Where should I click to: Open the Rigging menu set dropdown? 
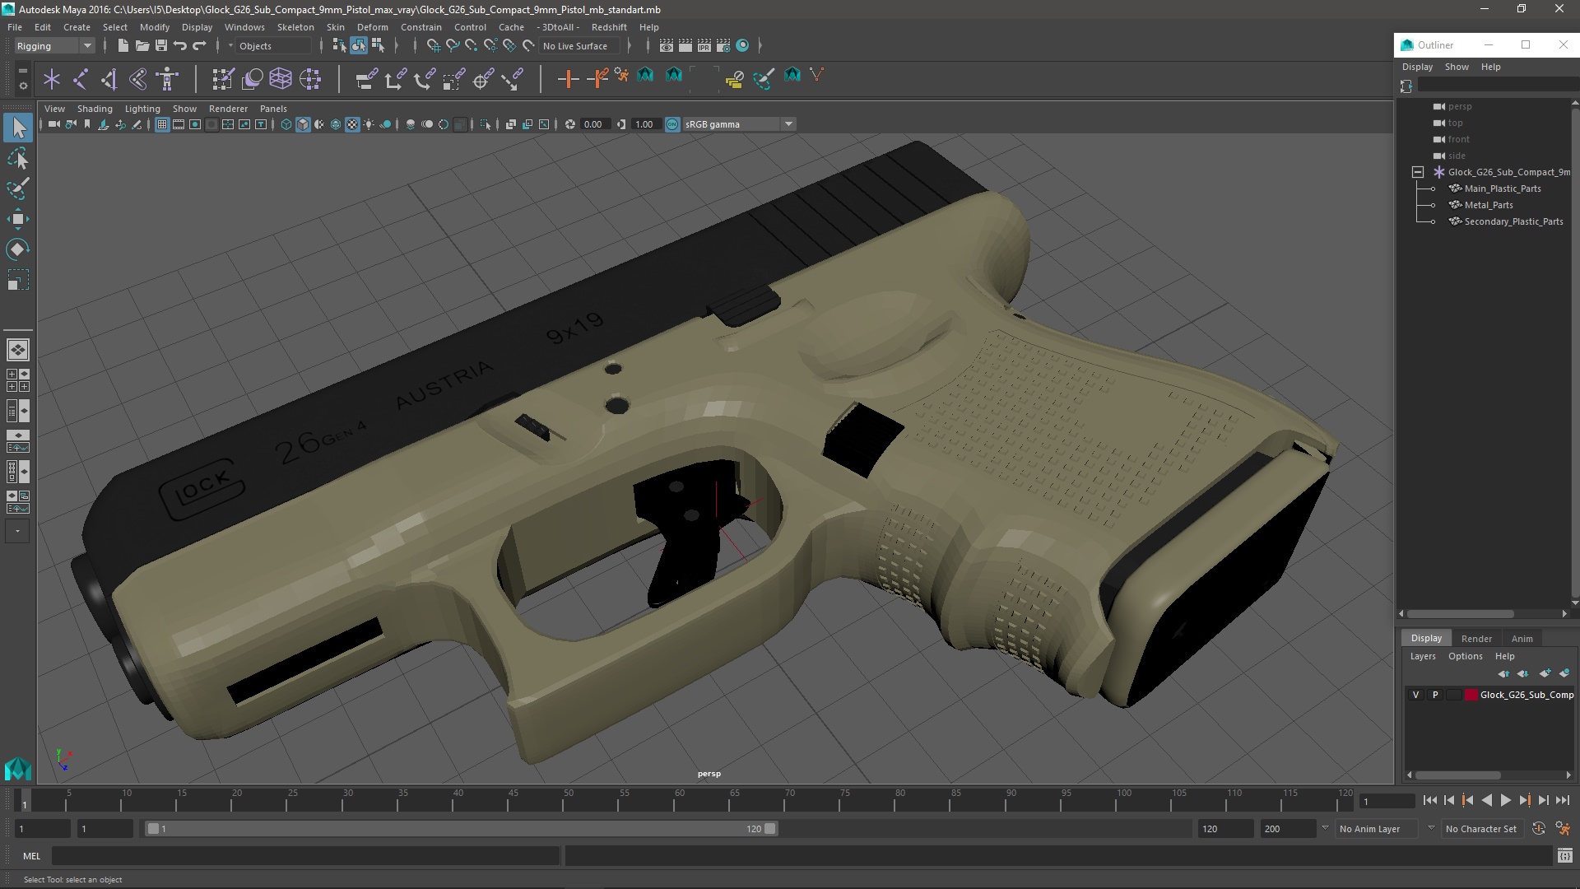coord(53,46)
